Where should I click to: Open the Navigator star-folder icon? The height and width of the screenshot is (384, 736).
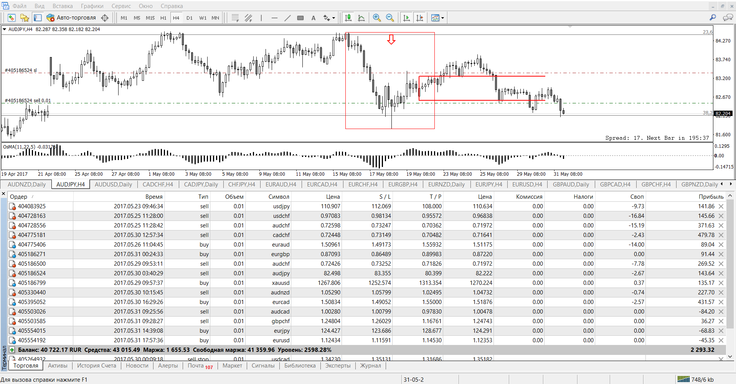[25, 18]
